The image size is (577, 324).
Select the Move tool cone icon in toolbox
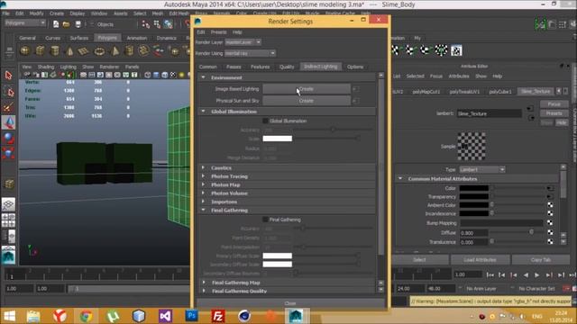(8, 122)
